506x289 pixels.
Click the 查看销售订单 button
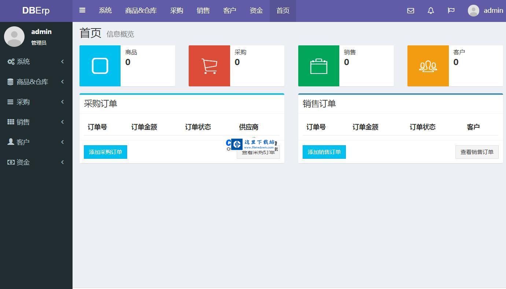click(477, 152)
